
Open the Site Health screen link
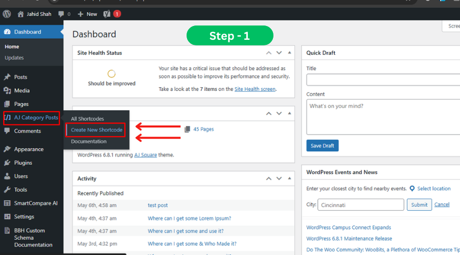coord(255,89)
